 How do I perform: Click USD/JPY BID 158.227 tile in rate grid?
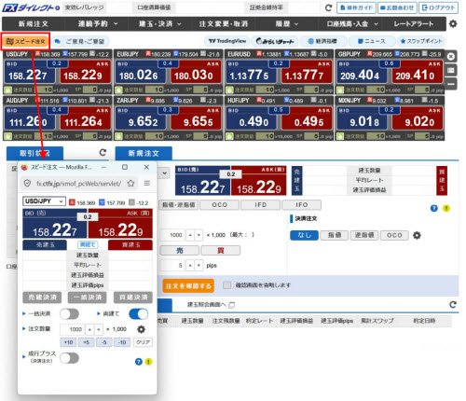(x=30, y=72)
